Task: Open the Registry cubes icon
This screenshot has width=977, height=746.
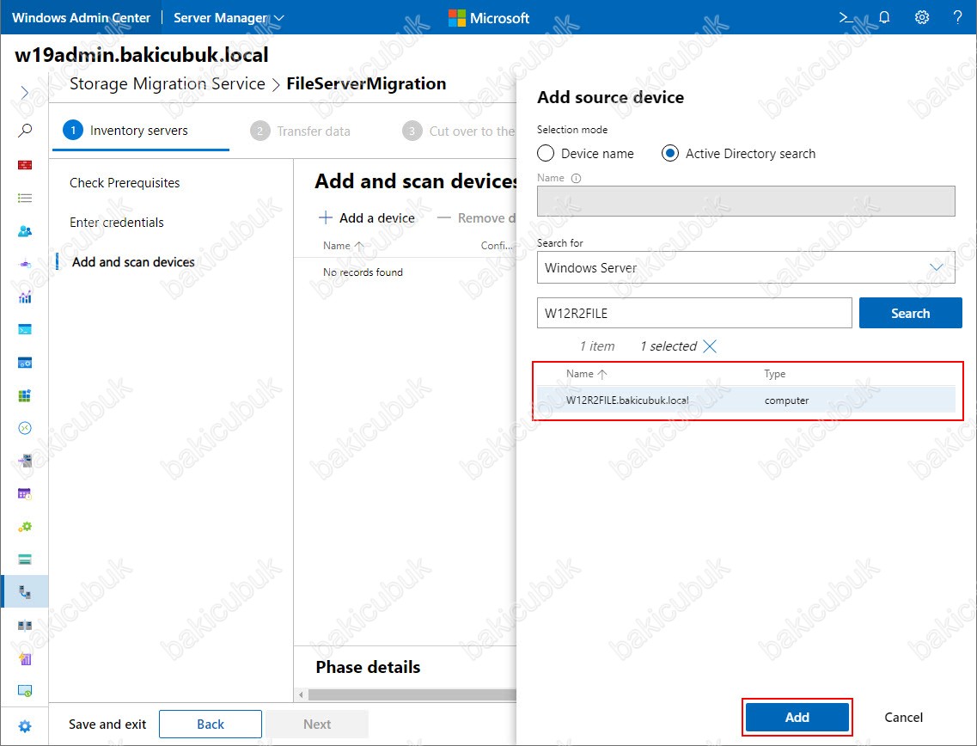Action: pos(25,395)
